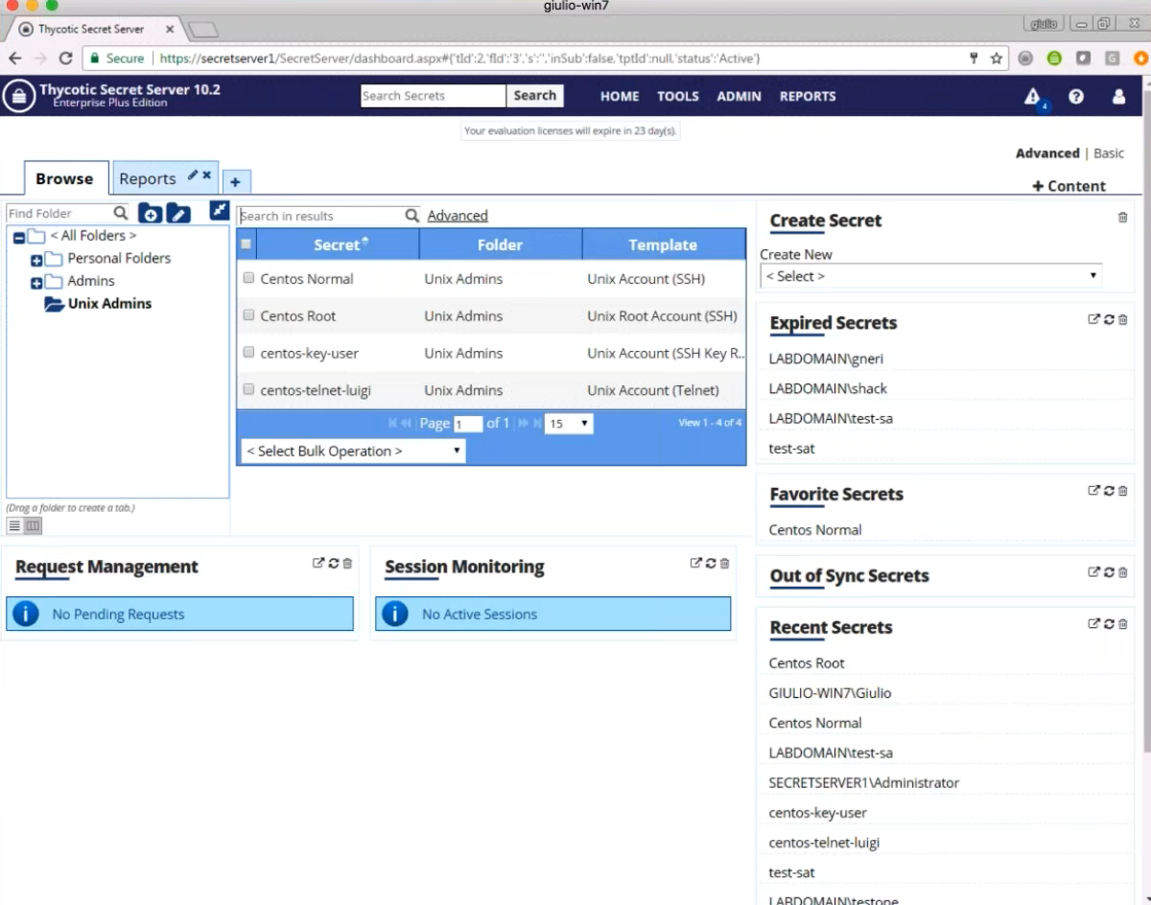This screenshot has width=1151, height=905.
Task: Click the Edit Folder pencil icon
Action: click(178, 213)
